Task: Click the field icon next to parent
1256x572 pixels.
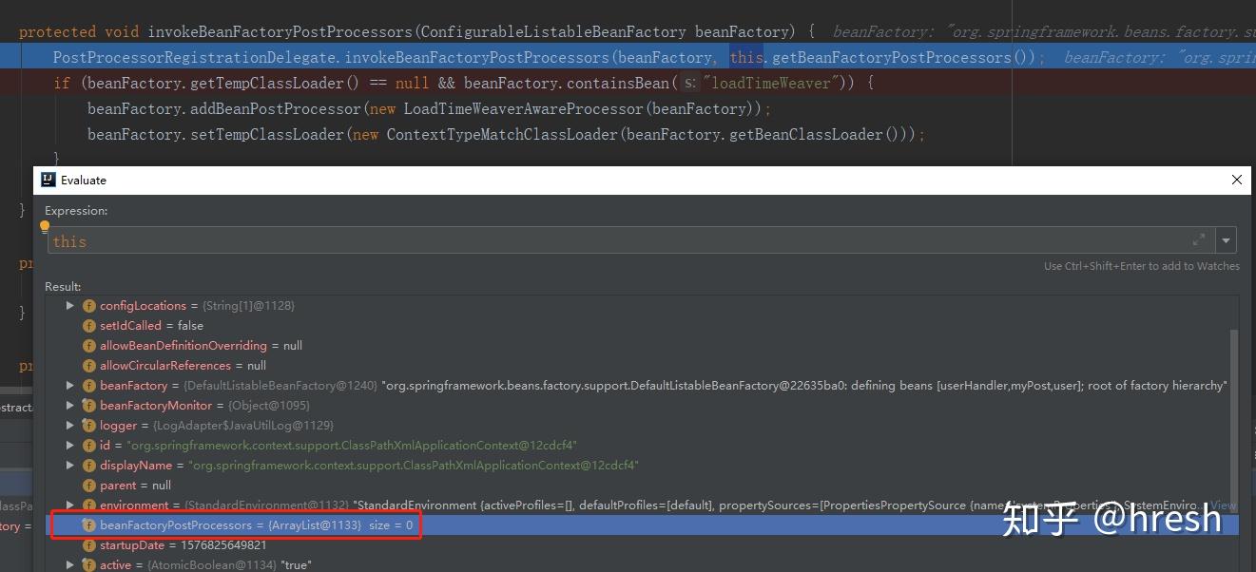Action: click(x=88, y=485)
